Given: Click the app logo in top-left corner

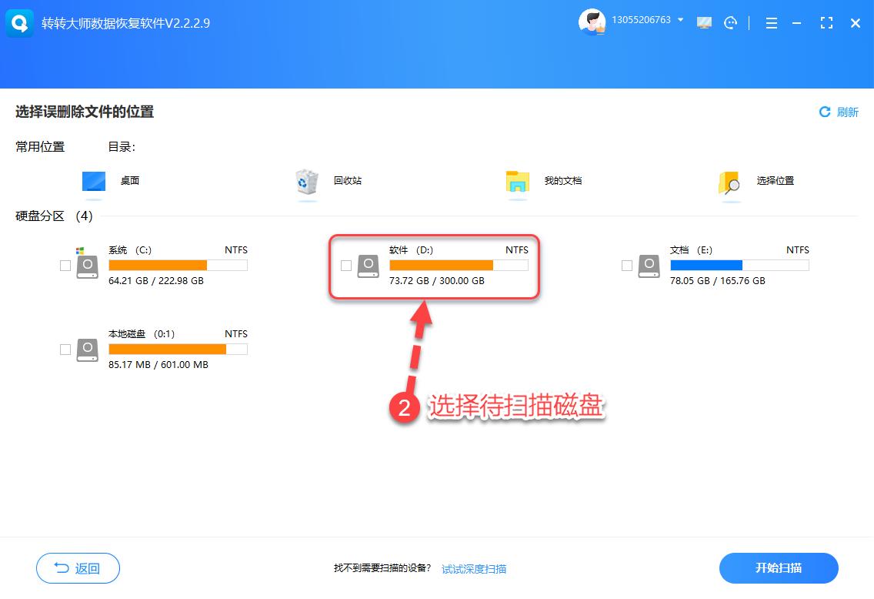Looking at the screenshot, I should 19,23.
